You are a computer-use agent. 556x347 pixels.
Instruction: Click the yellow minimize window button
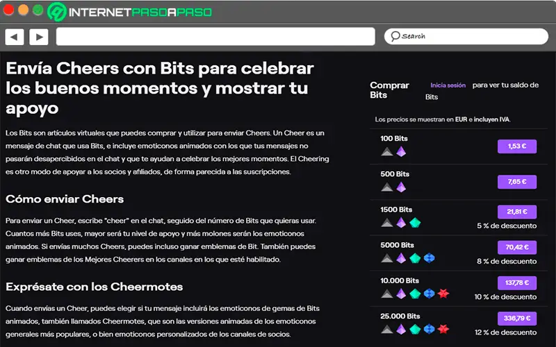click(x=24, y=10)
